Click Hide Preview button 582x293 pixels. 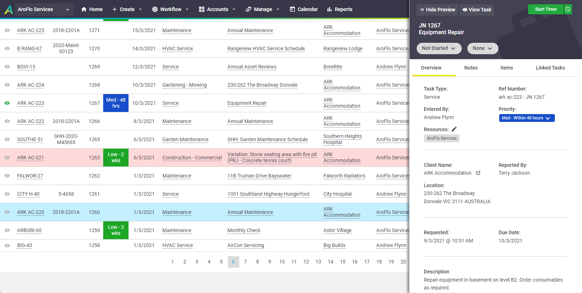pyautogui.click(x=437, y=10)
